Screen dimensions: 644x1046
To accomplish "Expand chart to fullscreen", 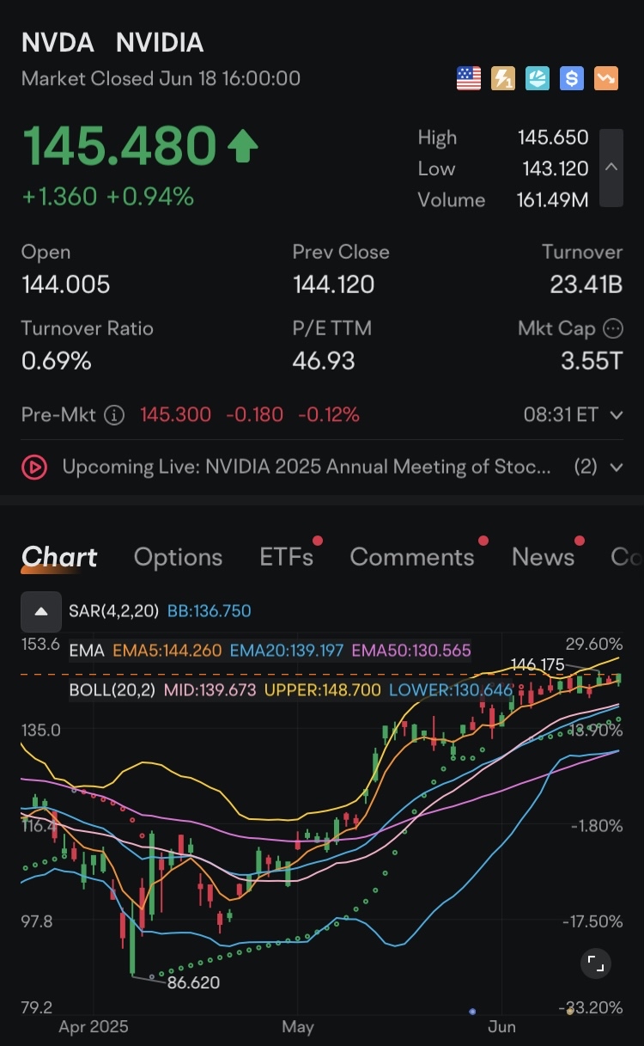I will click(596, 964).
